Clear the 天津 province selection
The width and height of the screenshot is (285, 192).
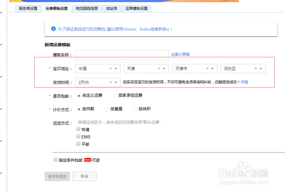(x=159, y=69)
